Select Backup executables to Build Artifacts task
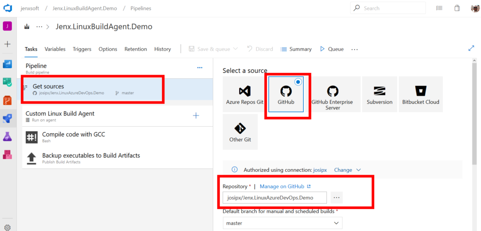Image resolution: width=481 pixels, height=231 pixels. point(117,158)
